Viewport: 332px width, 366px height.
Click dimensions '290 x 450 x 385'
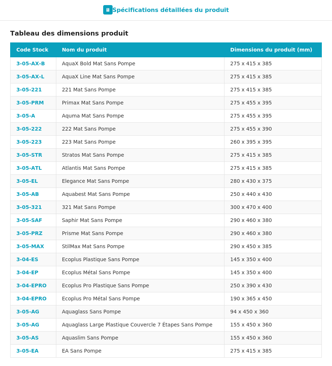pos(251,247)
